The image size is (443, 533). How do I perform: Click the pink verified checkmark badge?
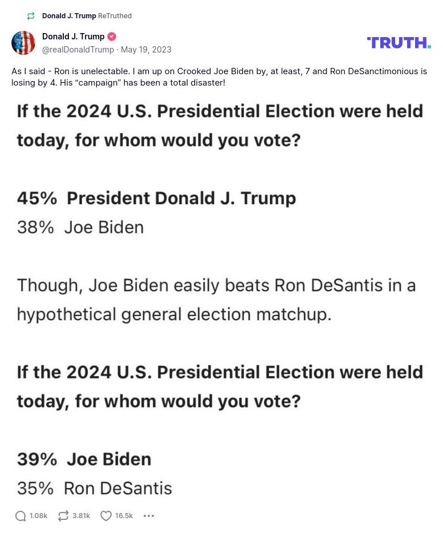coord(112,36)
